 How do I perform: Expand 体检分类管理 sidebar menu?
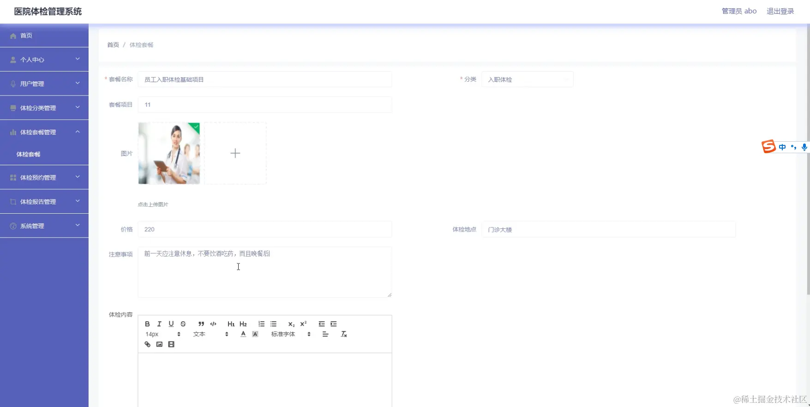click(x=44, y=108)
